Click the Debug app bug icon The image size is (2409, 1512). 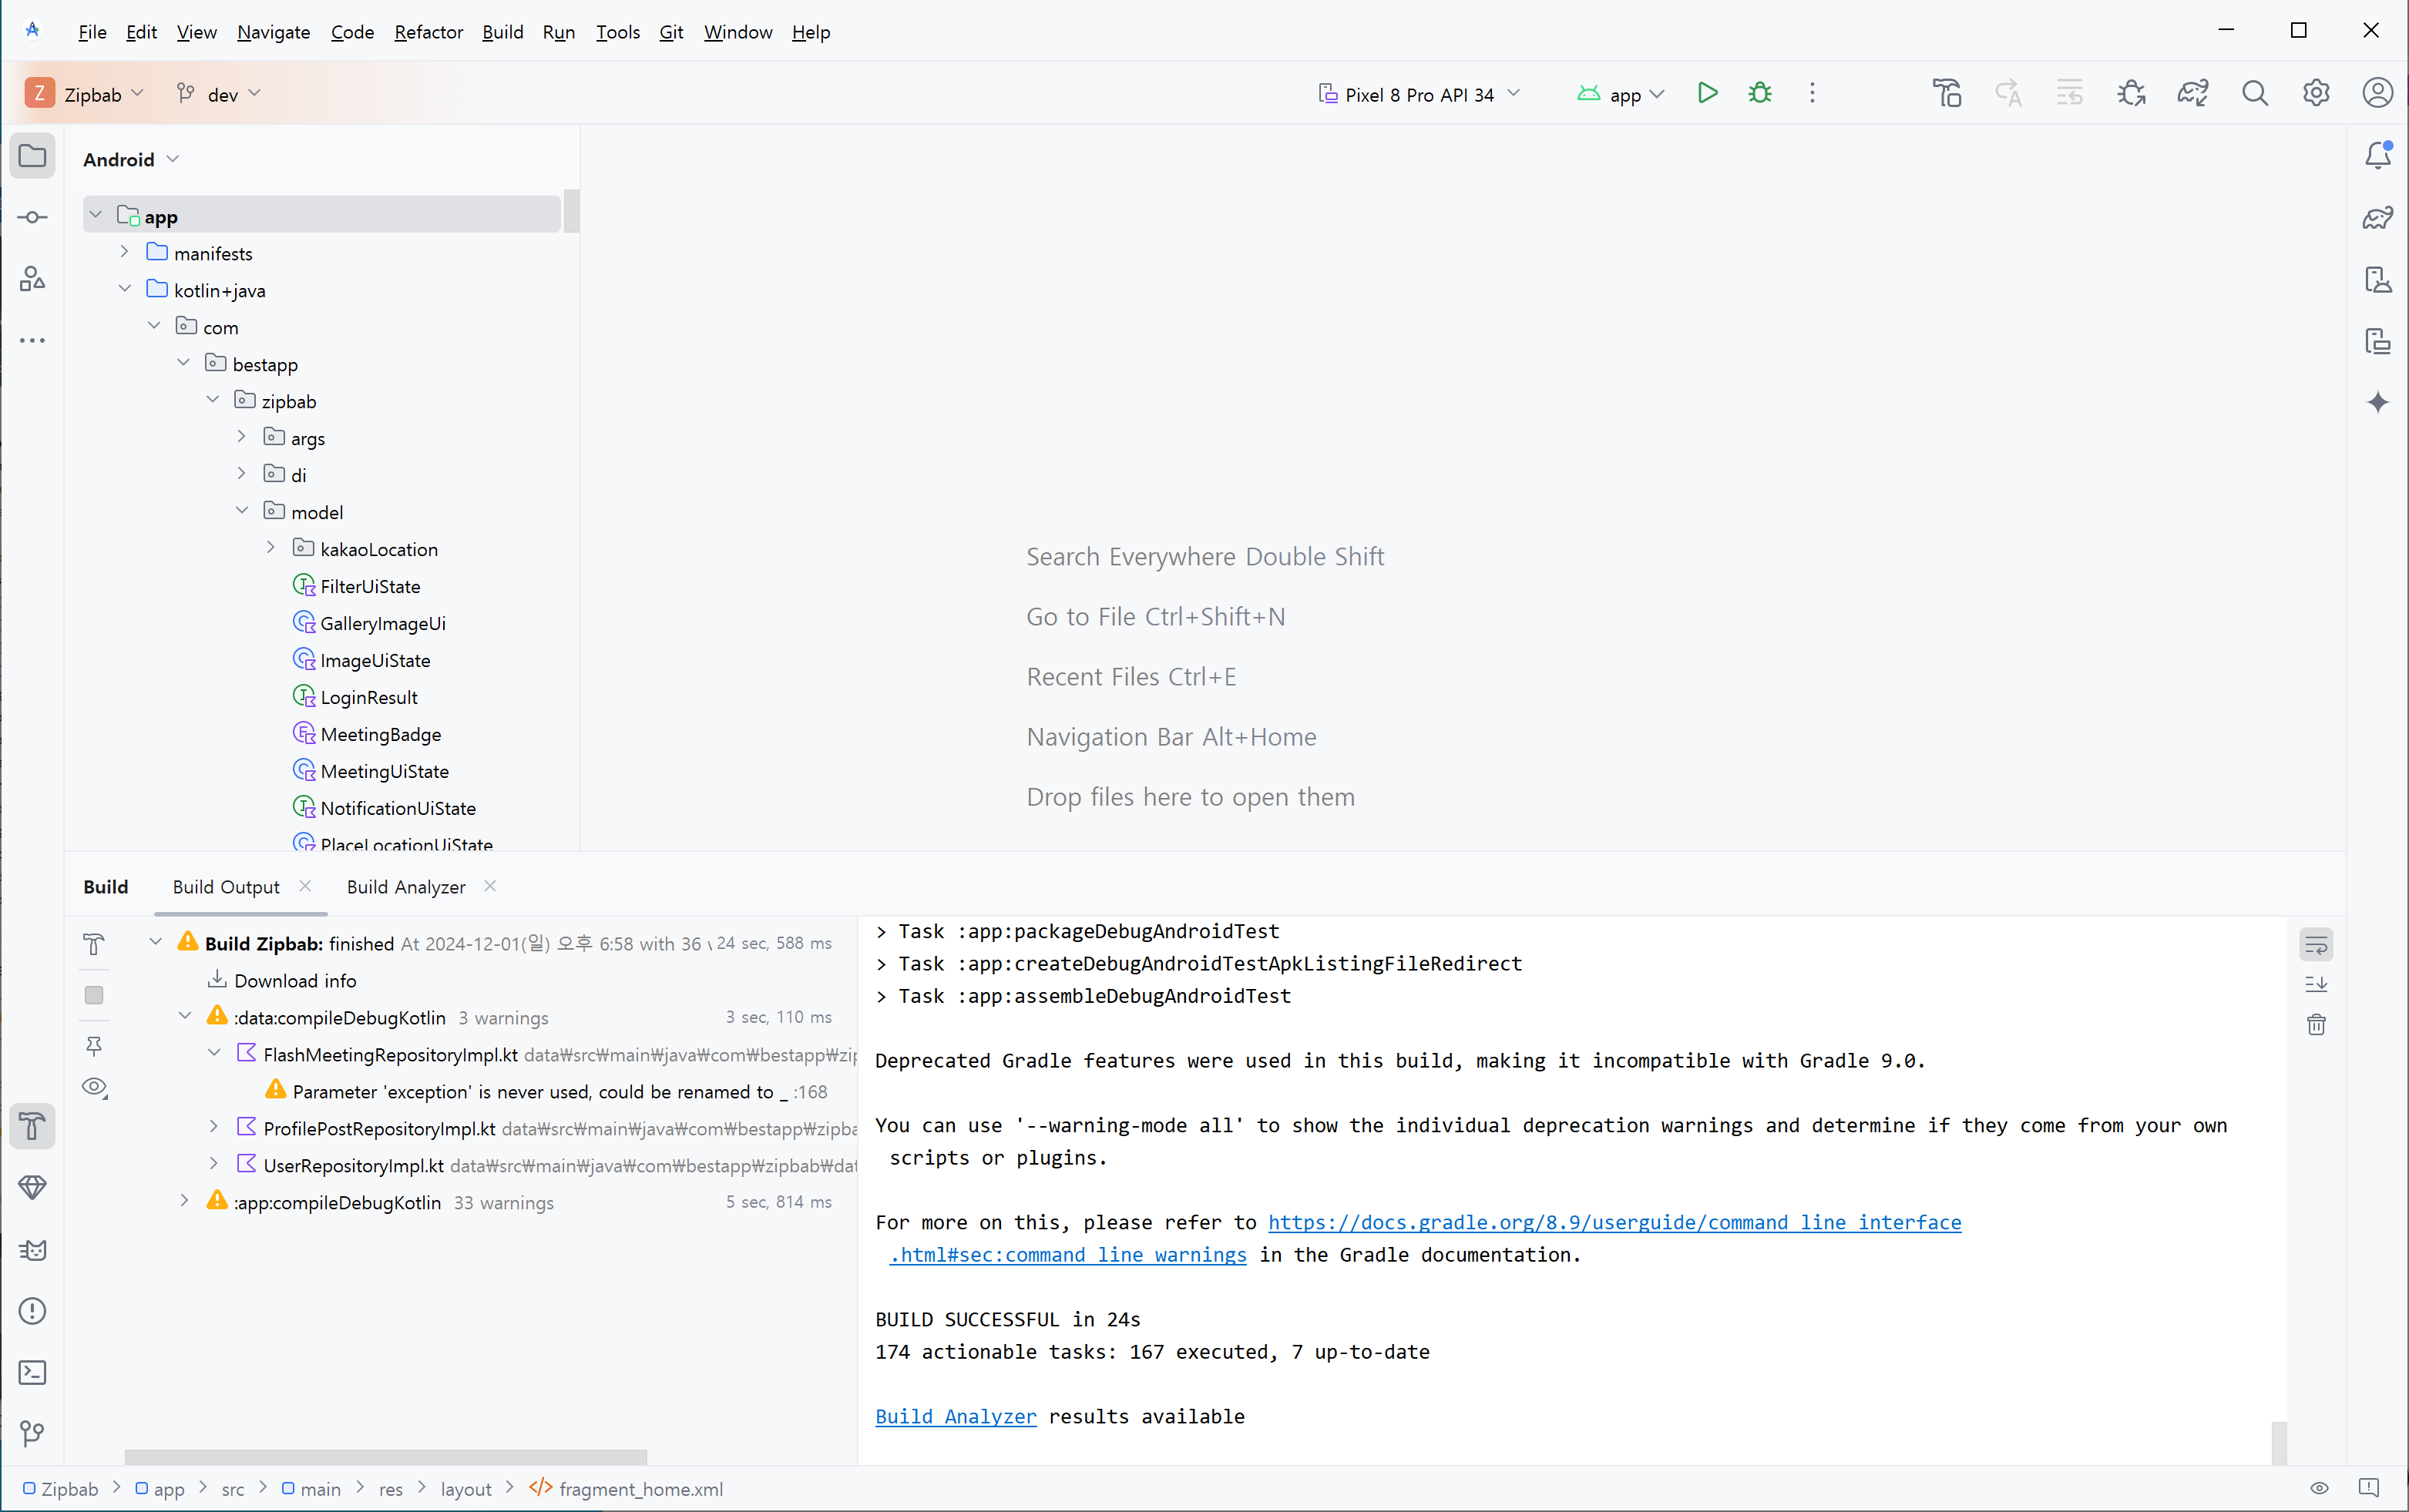(x=1759, y=93)
